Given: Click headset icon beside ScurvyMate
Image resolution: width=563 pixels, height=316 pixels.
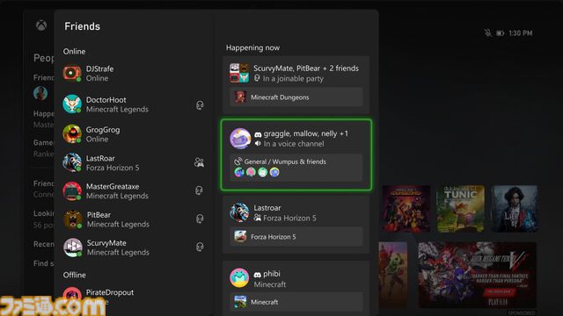Looking at the screenshot, I should [200, 247].
